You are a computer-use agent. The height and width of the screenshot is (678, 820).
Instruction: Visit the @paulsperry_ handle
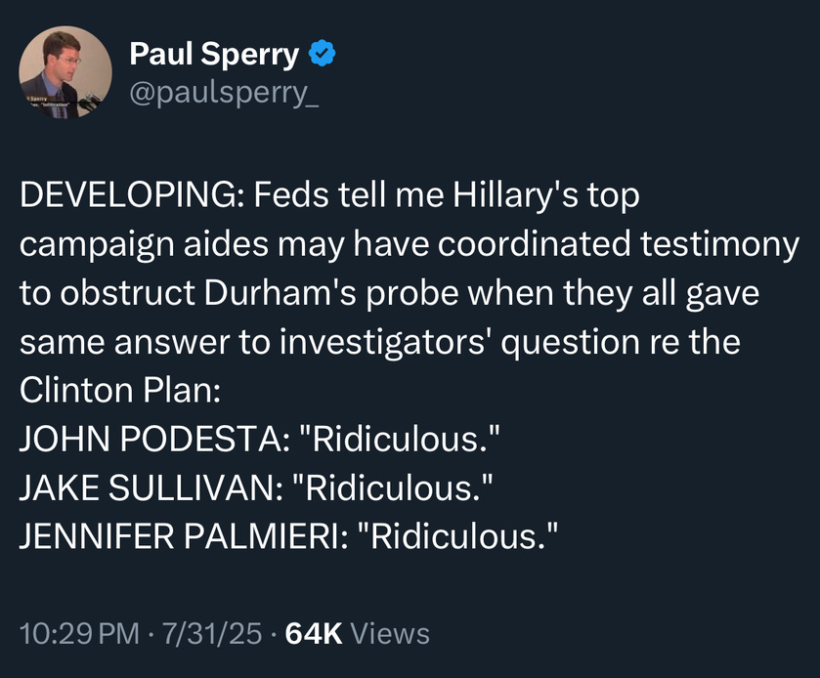click(224, 94)
